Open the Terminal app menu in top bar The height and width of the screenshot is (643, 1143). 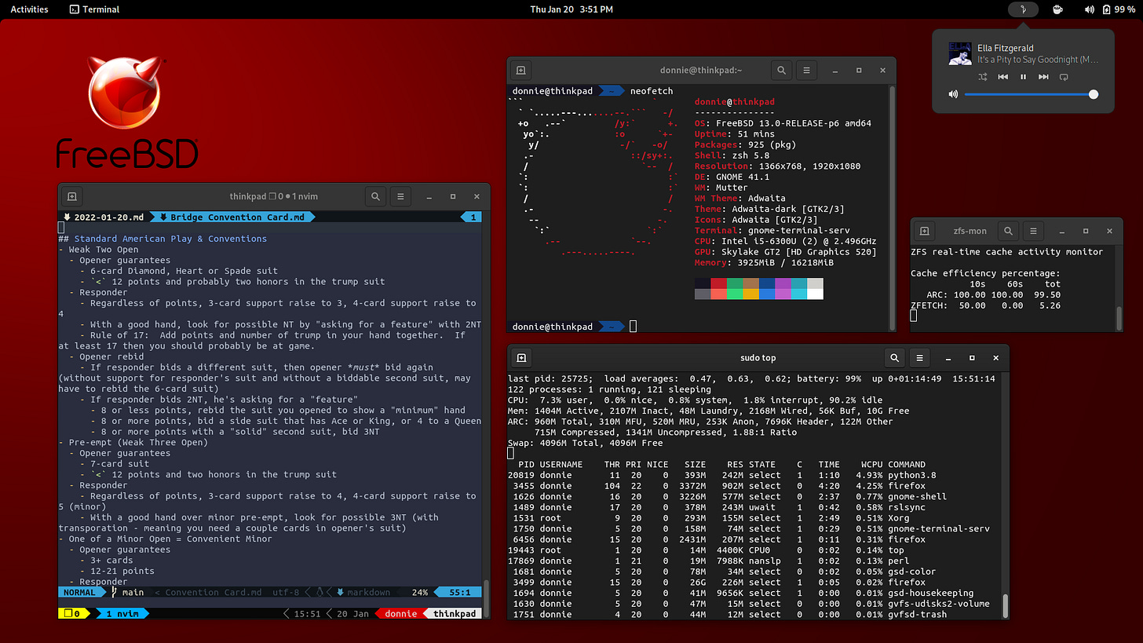pyautogui.click(x=94, y=9)
